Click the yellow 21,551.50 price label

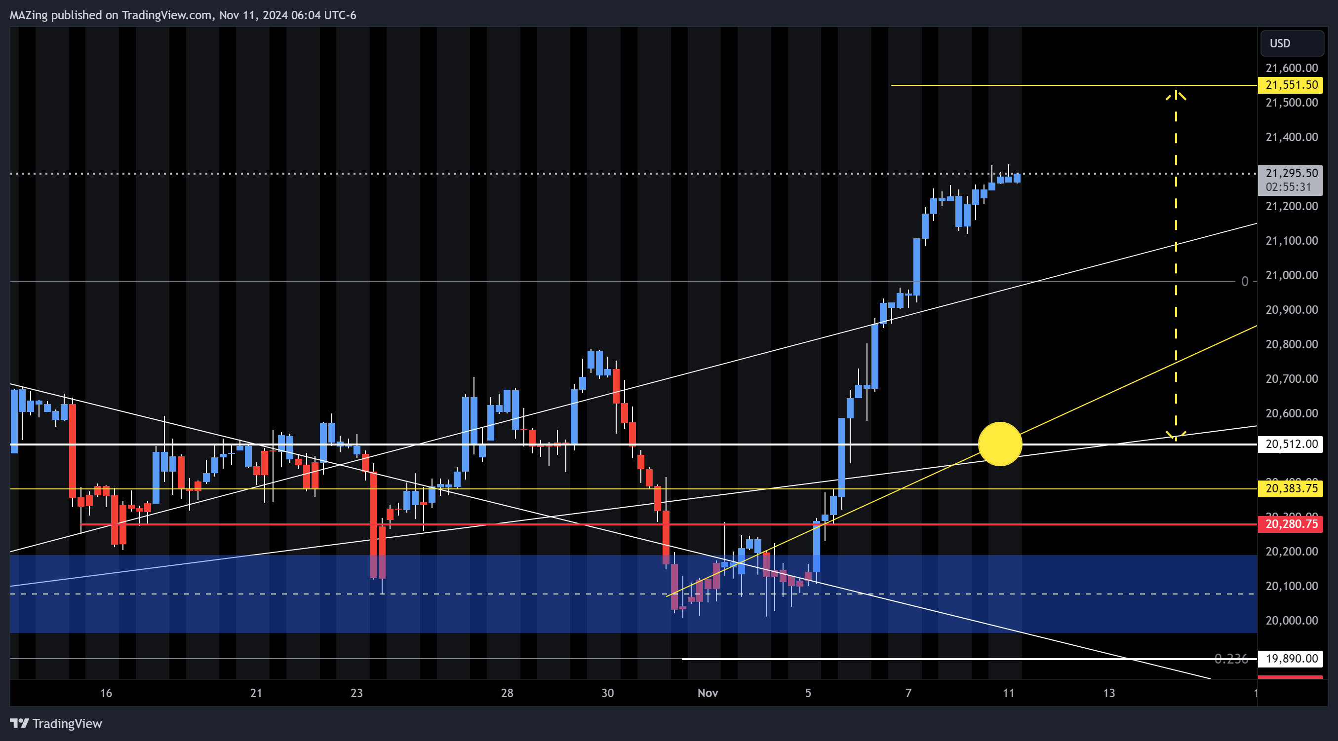pyautogui.click(x=1291, y=85)
